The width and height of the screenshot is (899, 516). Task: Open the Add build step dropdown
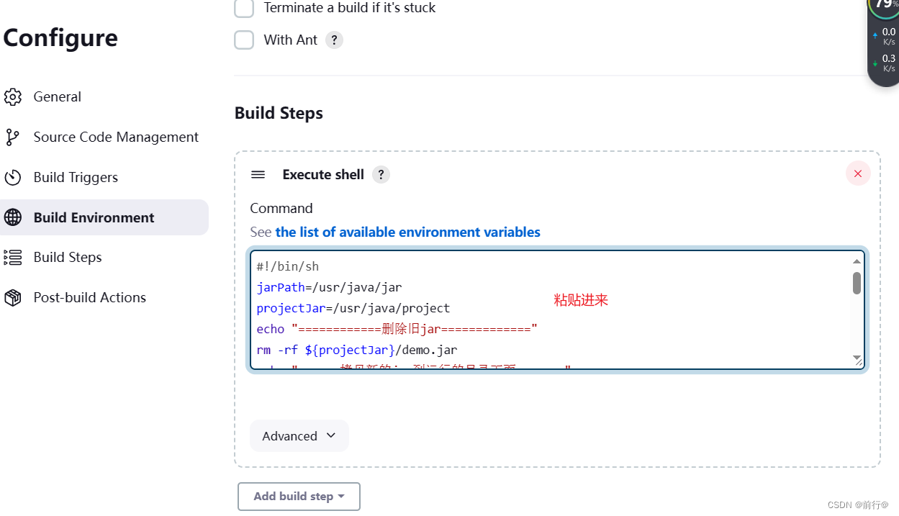(x=299, y=496)
